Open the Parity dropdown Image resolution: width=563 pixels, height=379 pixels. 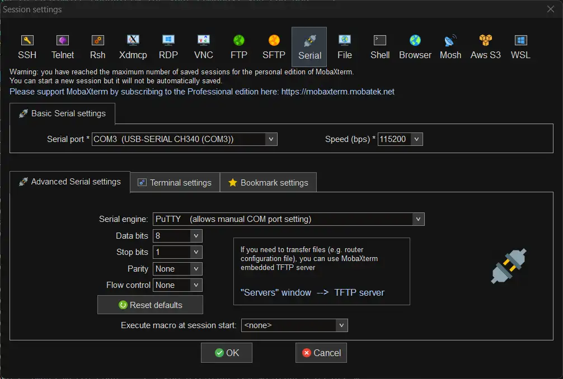pyautogui.click(x=196, y=269)
